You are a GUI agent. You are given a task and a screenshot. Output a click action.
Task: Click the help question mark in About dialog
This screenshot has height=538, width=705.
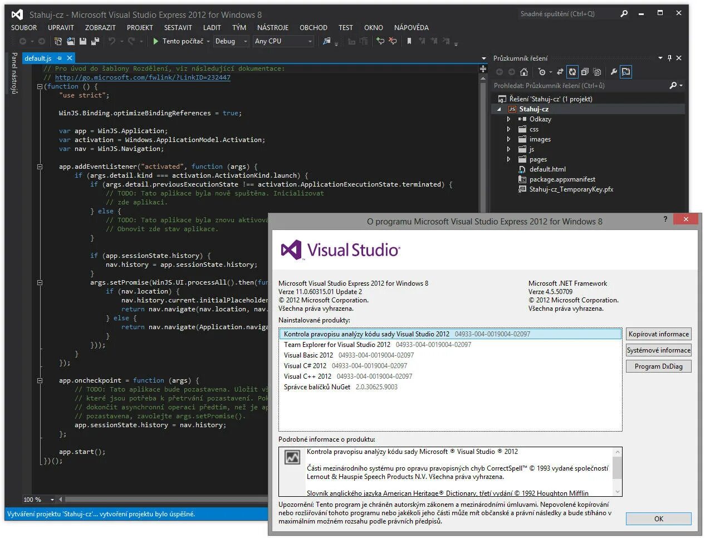click(x=665, y=219)
